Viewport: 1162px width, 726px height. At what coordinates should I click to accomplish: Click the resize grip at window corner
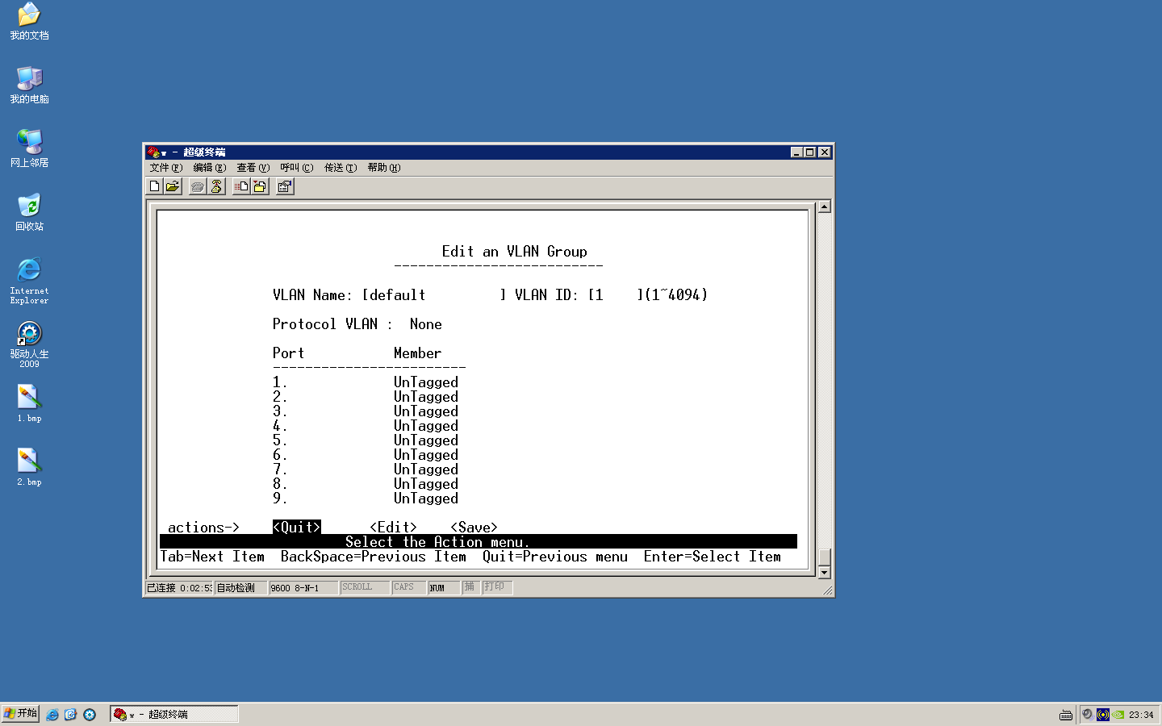827,590
